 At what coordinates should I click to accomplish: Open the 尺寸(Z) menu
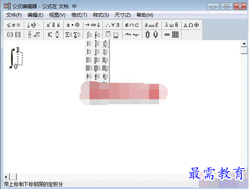pos(123,15)
